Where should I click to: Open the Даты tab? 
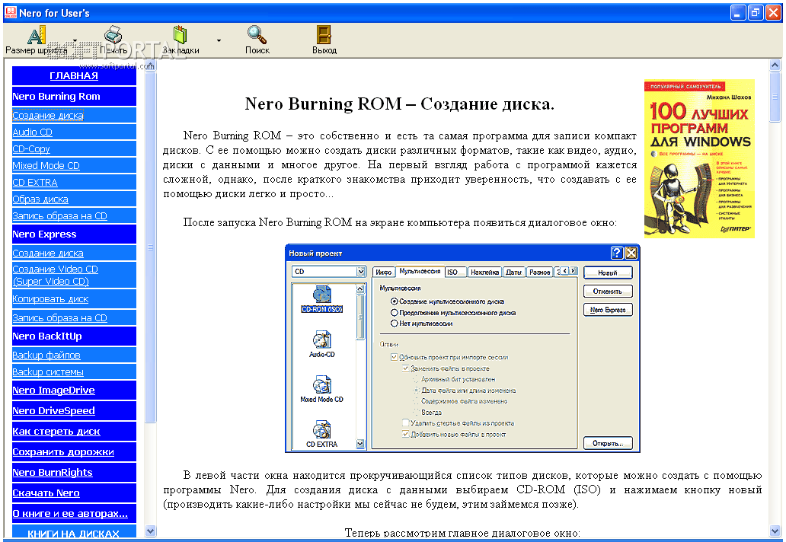point(513,272)
